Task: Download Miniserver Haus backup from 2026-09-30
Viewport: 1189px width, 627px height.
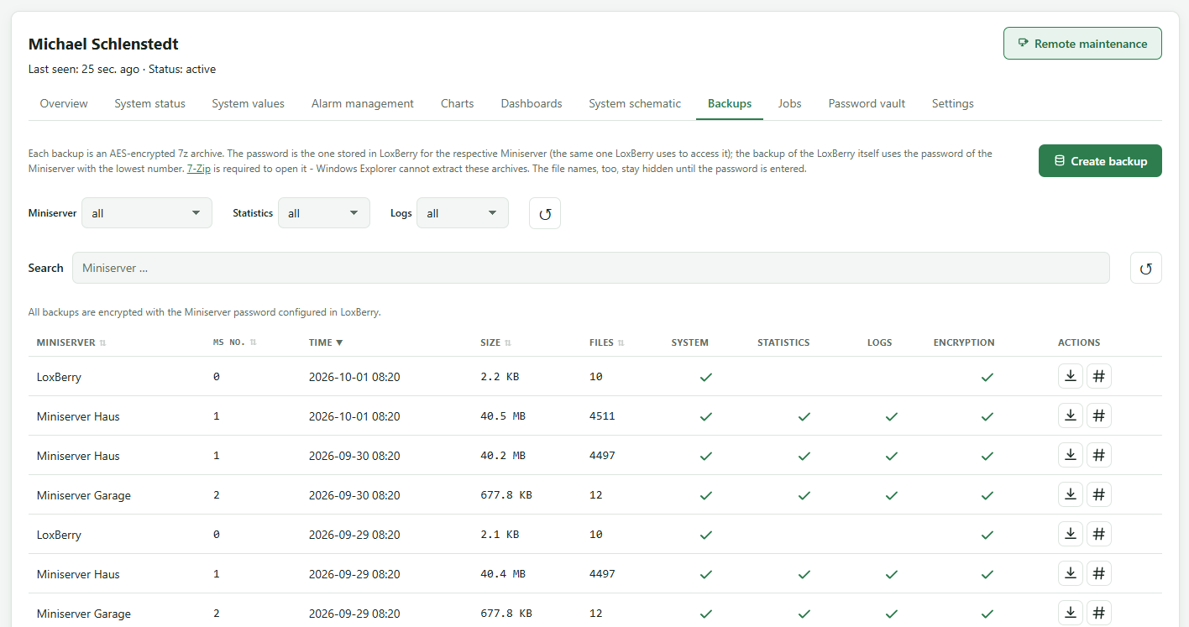Action: pos(1070,455)
